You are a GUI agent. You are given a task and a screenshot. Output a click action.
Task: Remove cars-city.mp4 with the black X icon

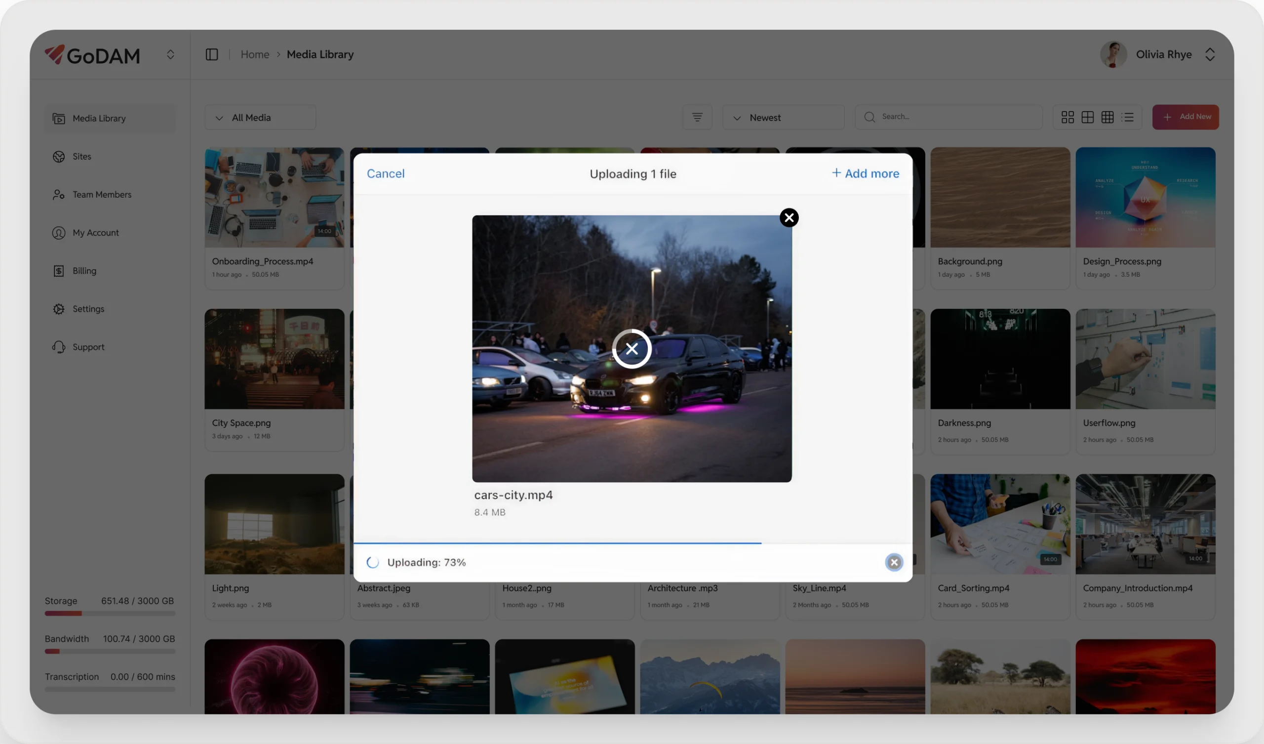click(x=789, y=217)
